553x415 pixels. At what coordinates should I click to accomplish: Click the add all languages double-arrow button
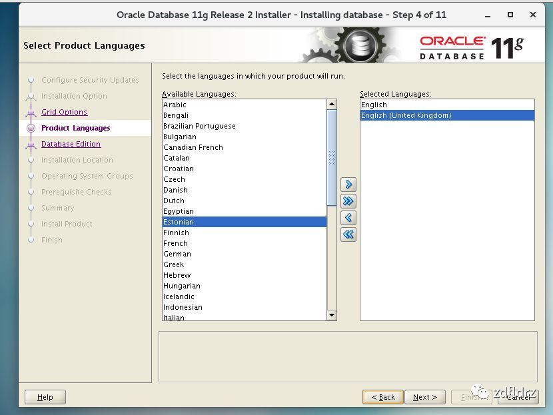[348, 201]
